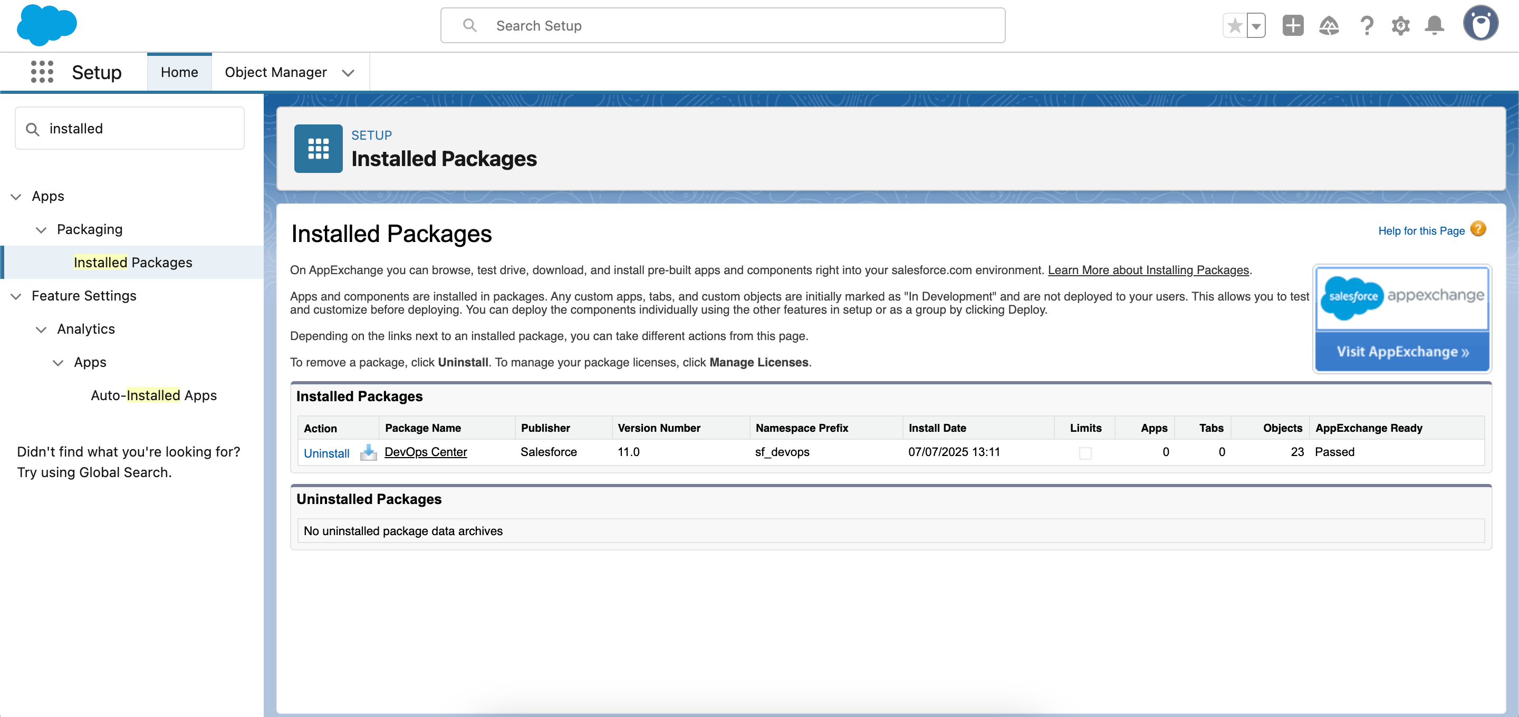Open the Help question mark icon
Screen dimensions: 1519x717
click(1366, 26)
